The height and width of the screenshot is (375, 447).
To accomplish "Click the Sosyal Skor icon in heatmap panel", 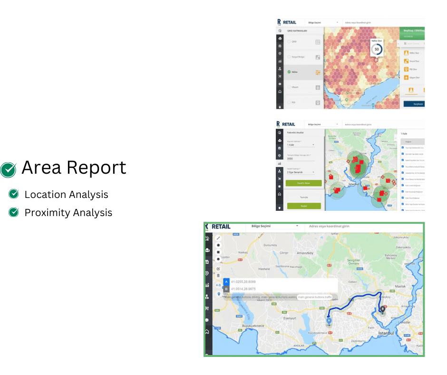I will (406, 61).
